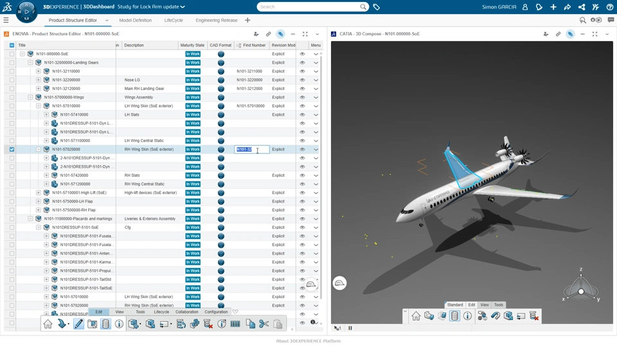617x347 pixels.
Task: Switch to the LifeCycle dashboard tab
Action: 174,20
